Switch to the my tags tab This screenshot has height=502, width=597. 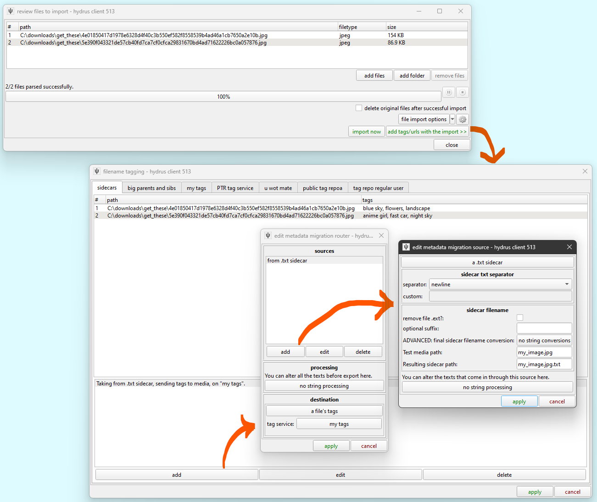tap(196, 188)
